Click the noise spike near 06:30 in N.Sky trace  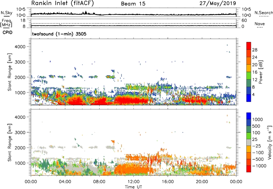click(86, 12)
